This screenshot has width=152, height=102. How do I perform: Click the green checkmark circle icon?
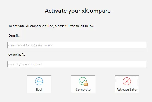tap(82, 81)
